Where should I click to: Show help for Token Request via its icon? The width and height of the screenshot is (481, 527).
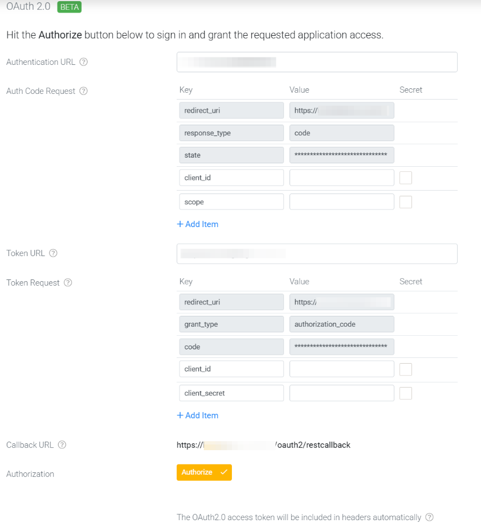tap(68, 283)
